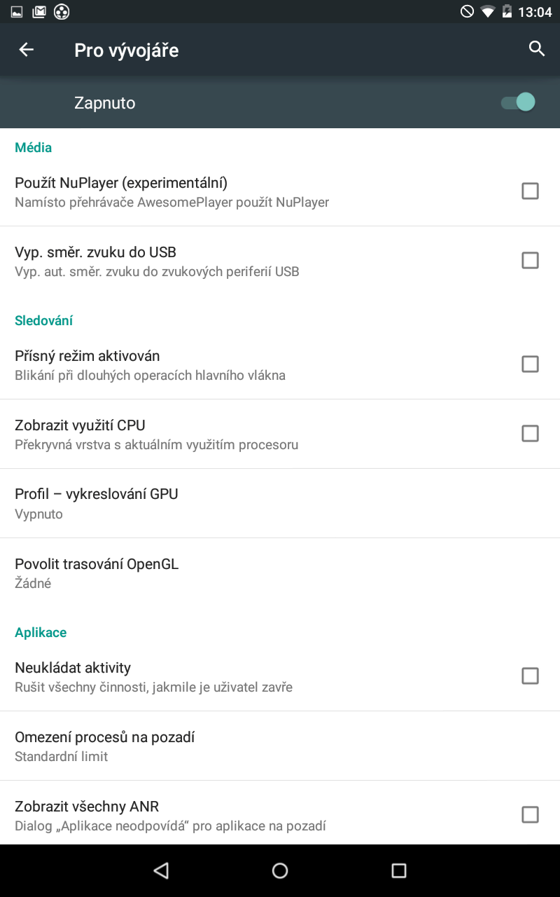Tap the Wi-Fi status icon

click(487, 11)
